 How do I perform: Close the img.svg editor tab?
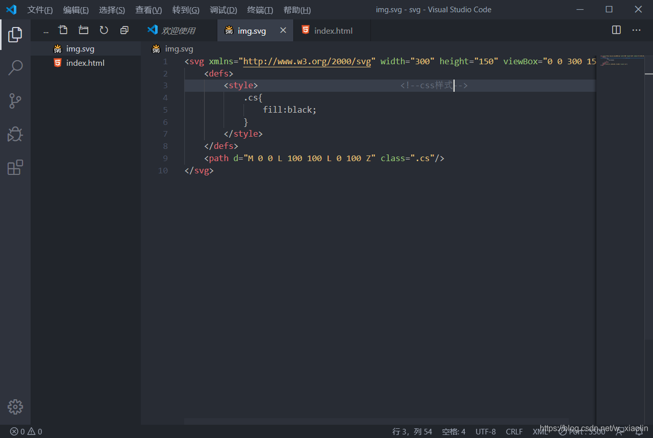(284, 31)
